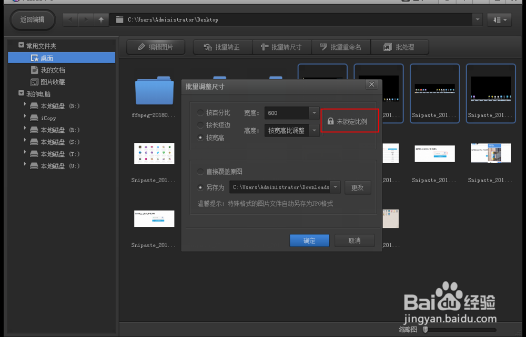The width and height of the screenshot is (526, 337).
Task: Select 图片收藏 in the sidebar
Action: point(53,82)
